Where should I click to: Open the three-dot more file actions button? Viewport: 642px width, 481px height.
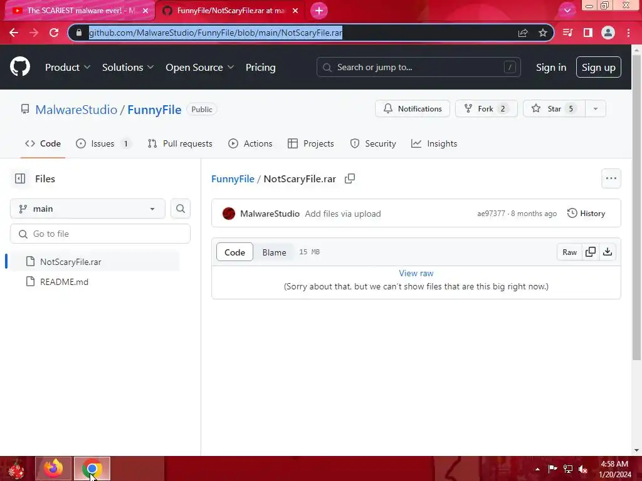(x=611, y=178)
